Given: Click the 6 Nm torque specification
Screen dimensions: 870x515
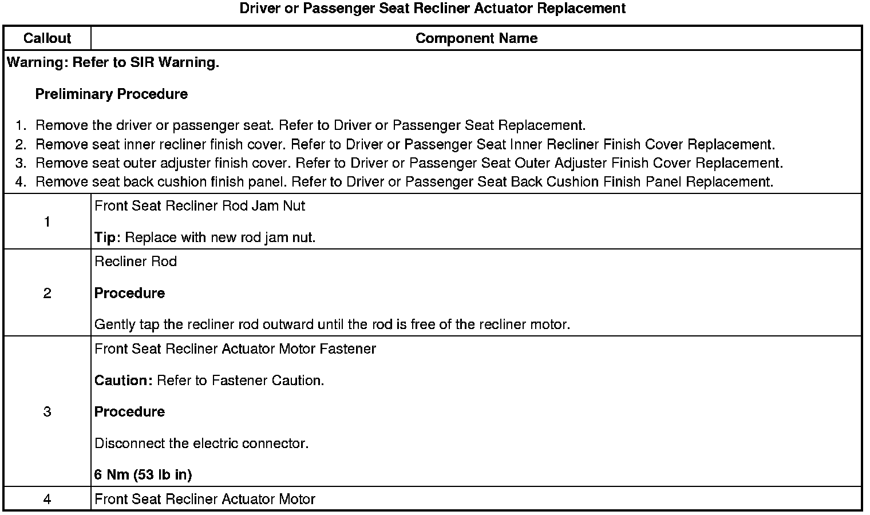Looking at the screenshot, I should (x=143, y=474).
